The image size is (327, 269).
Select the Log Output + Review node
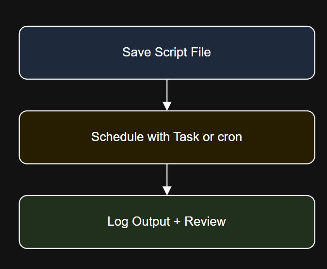click(x=167, y=222)
